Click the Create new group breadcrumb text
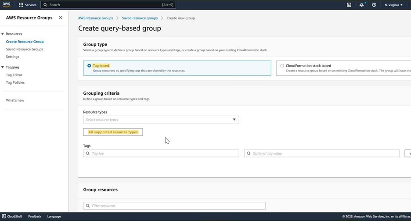Screen dimensions: 411x221 pyautogui.click(x=180, y=18)
